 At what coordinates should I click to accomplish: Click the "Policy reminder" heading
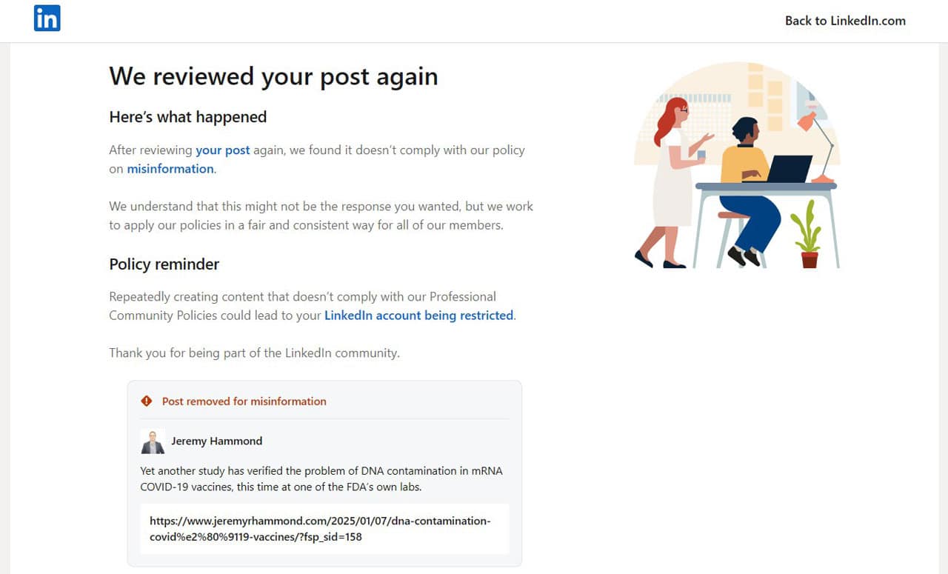(x=164, y=264)
